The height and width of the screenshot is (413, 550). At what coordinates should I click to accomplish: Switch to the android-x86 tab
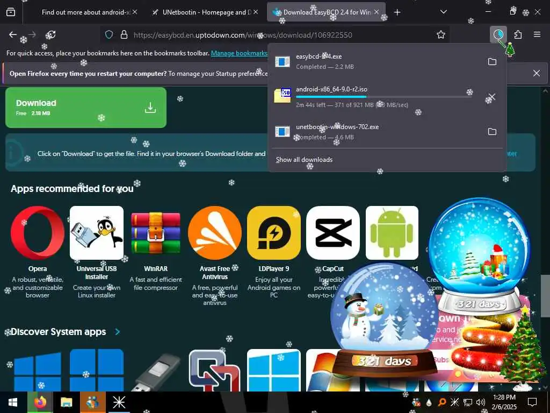[x=85, y=12]
